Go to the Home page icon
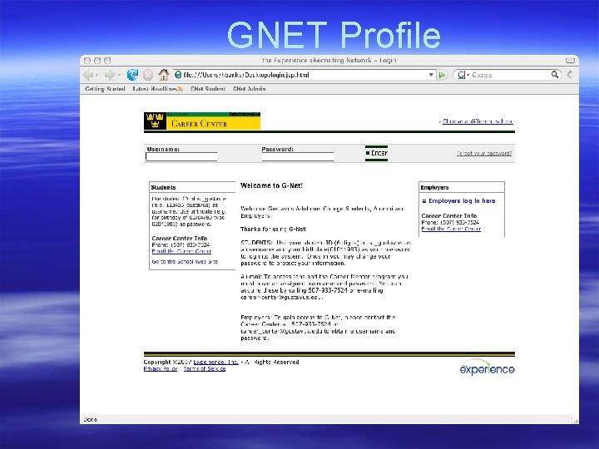This screenshot has height=449, width=599. 164,75
